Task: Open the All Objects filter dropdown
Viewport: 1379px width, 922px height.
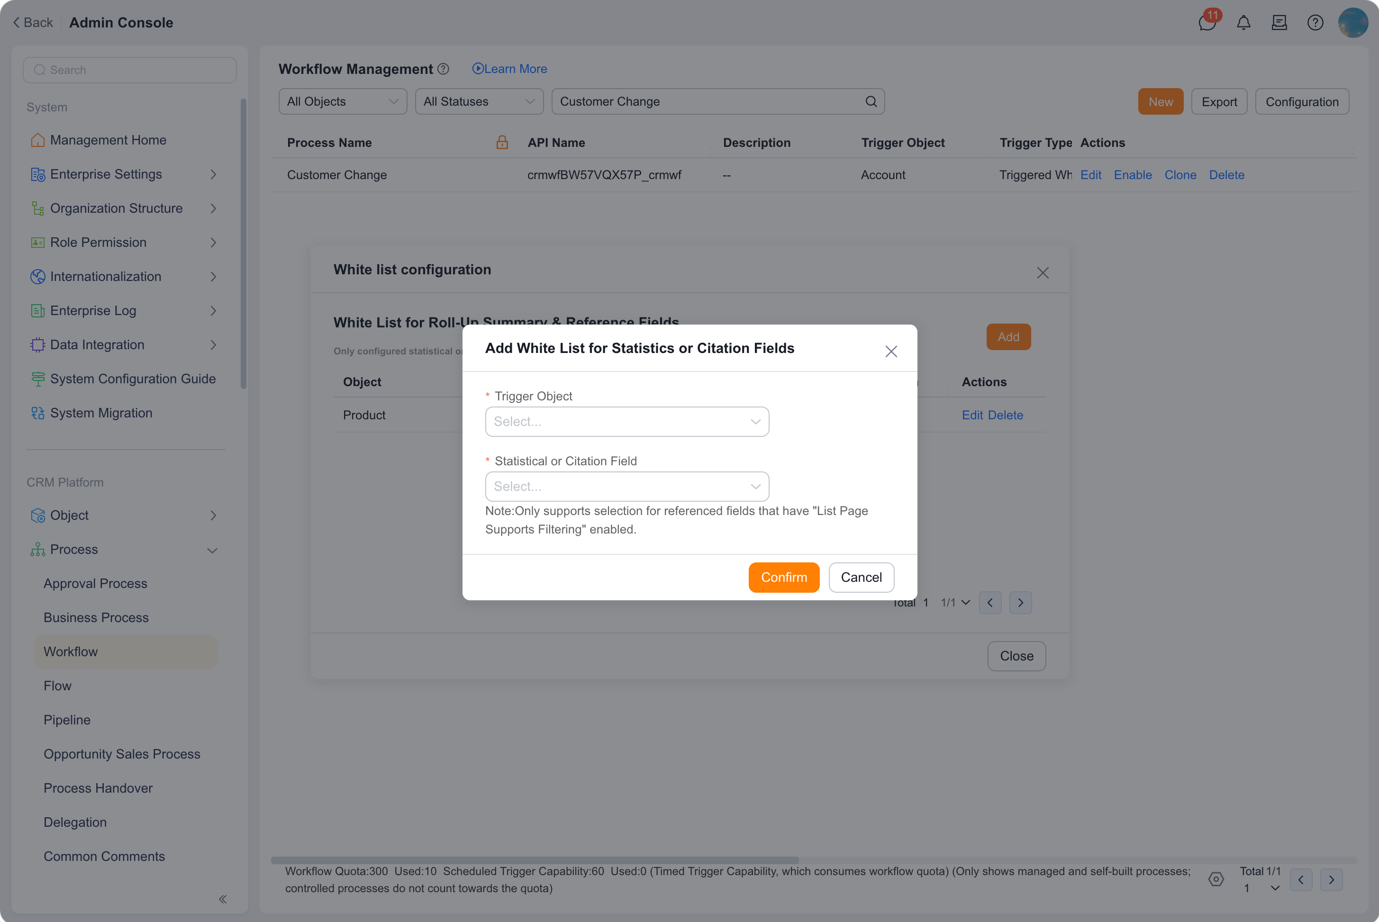Action: 342,102
